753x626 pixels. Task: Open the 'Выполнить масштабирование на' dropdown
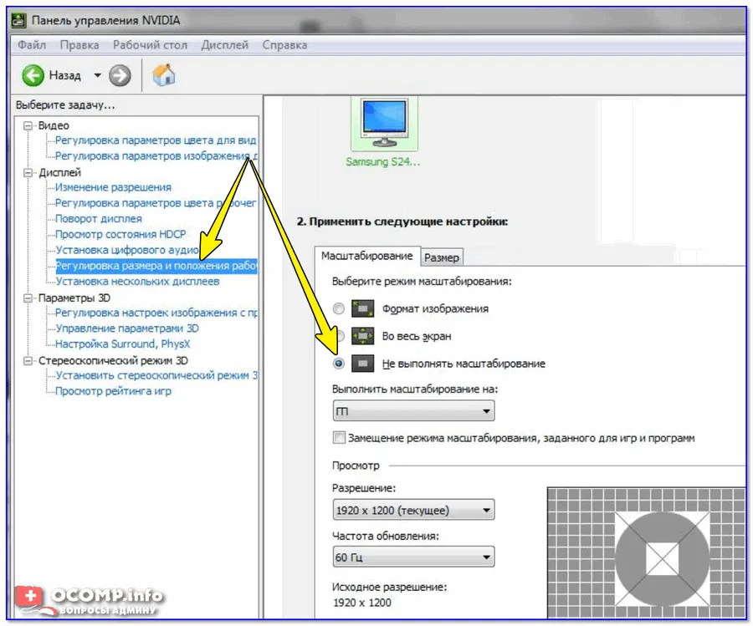(413, 411)
